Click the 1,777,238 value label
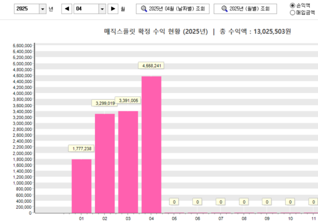Screen dimensions: 318x223 (82, 149)
